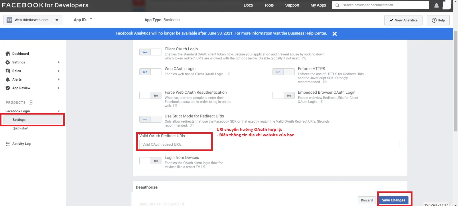458x206 pixels.
Task: Open the Docs menu item
Action: (248, 5)
